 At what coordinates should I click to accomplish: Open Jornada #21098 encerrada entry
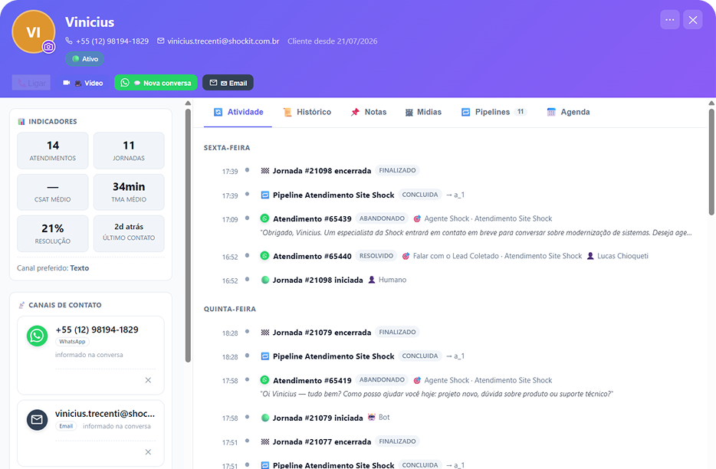click(x=321, y=171)
